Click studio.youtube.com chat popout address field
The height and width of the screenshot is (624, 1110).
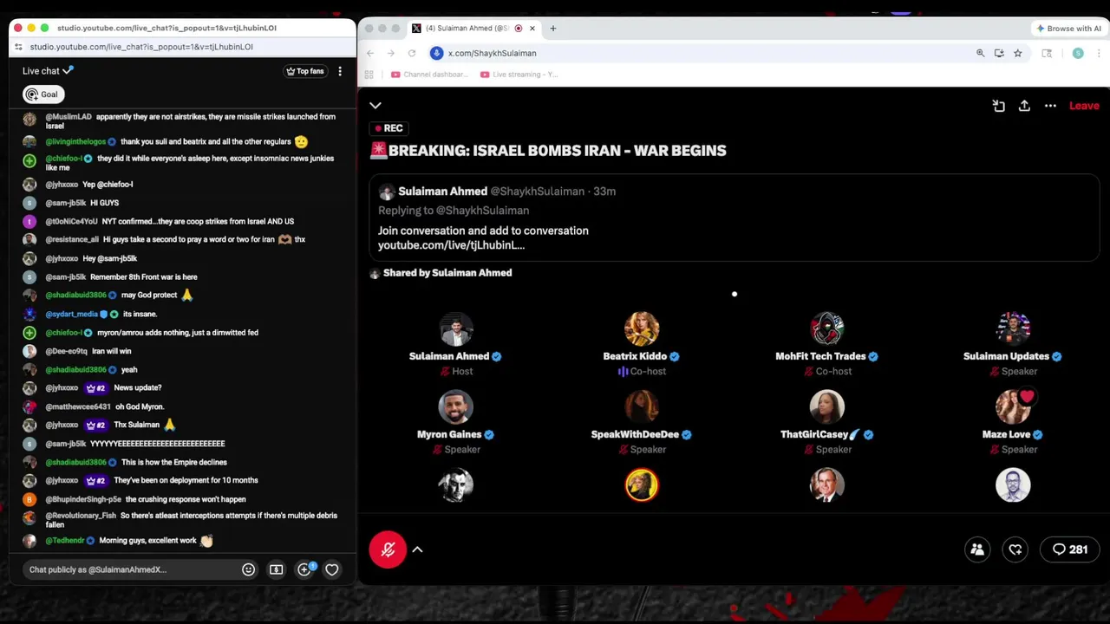point(141,47)
